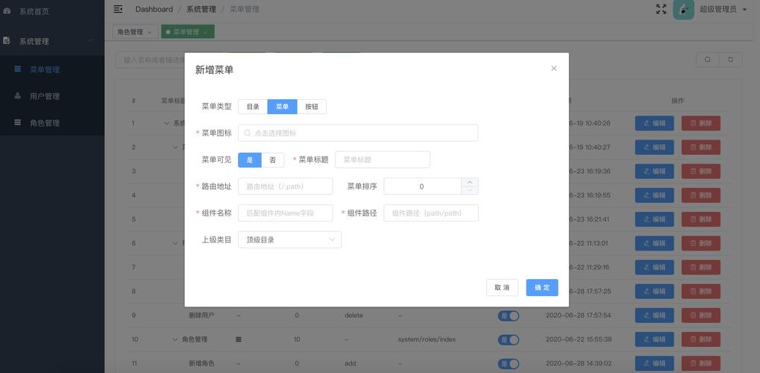This screenshot has width=760, height=373.
Task: Toggle the visibility switch for 删除用户 row
Action: point(509,316)
